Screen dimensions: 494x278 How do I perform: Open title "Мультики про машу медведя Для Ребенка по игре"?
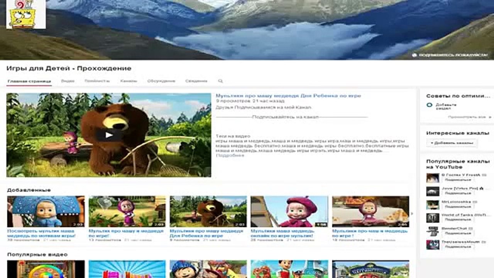tap(288, 96)
